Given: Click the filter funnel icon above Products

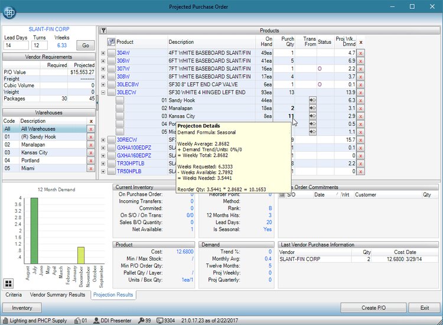Looking at the screenshot, I should click(x=103, y=30).
